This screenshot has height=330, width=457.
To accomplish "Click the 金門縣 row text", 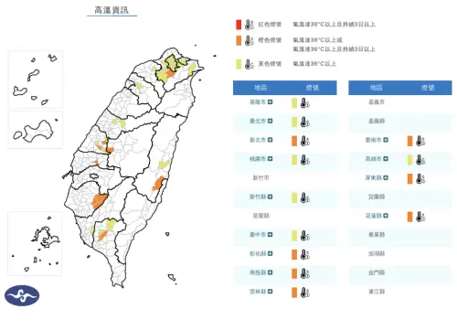I will [x=377, y=272].
